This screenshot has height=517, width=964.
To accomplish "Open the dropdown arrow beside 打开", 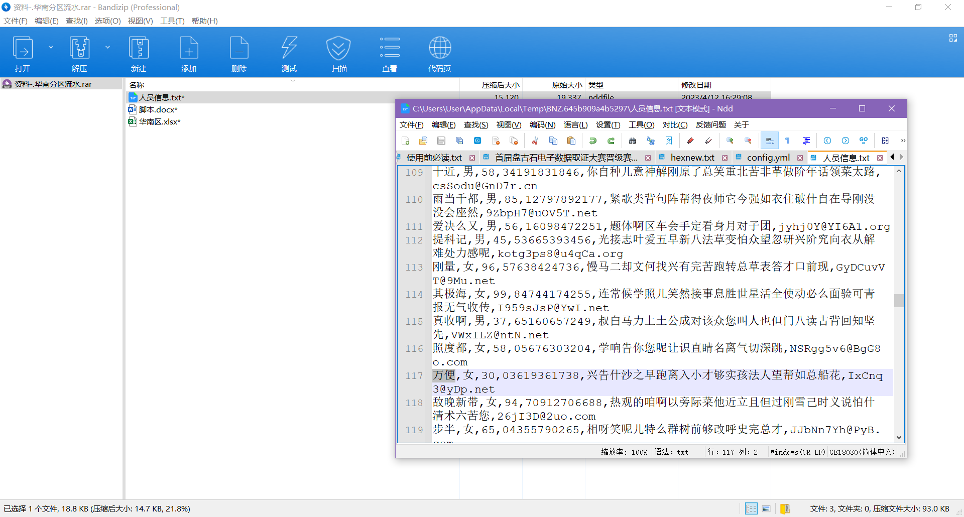I will click(51, 47).
